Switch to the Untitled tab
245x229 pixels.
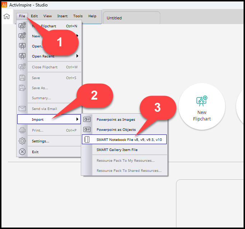coord(131,18)
